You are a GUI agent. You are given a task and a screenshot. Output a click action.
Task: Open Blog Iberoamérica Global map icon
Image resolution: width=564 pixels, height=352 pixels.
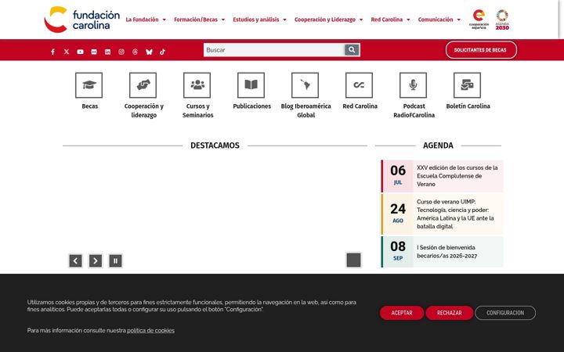(305, 85)
